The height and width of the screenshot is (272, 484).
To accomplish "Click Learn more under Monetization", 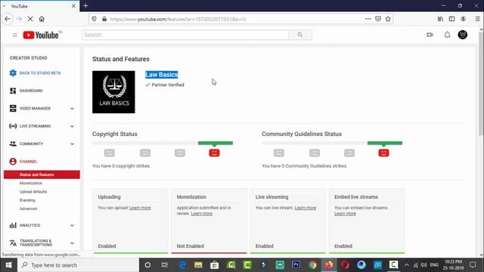I will pyautogui.click(x=202, y=213).
